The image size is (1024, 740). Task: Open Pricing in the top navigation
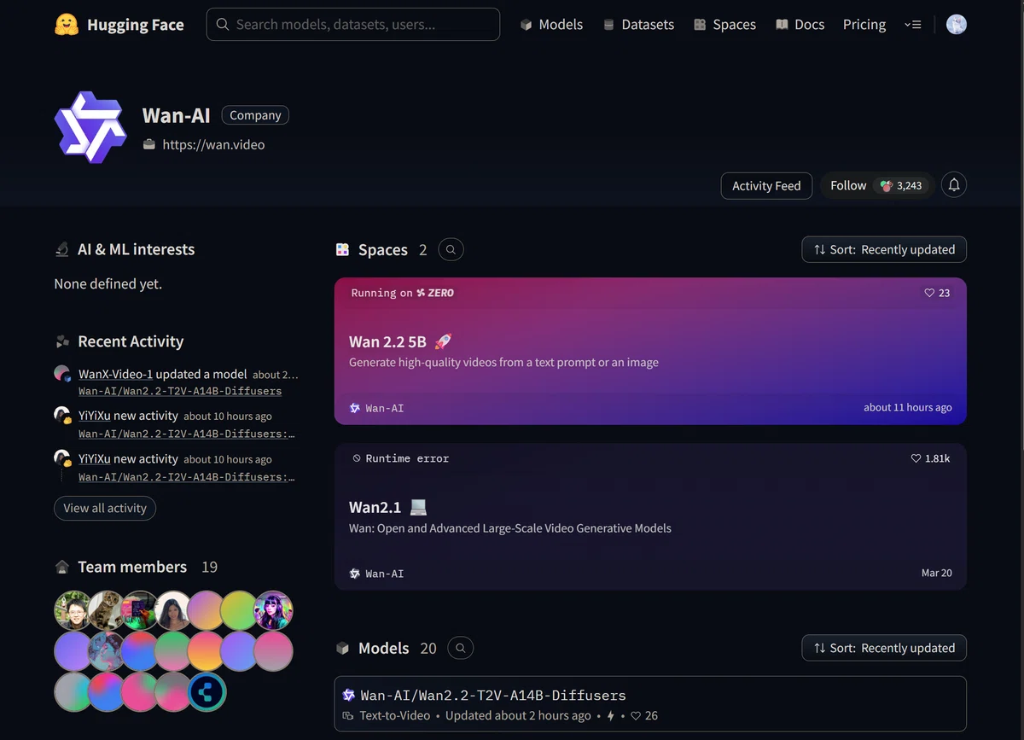point(864,25)
